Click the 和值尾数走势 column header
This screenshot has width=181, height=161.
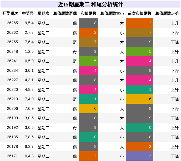click(x=167, y=13)
